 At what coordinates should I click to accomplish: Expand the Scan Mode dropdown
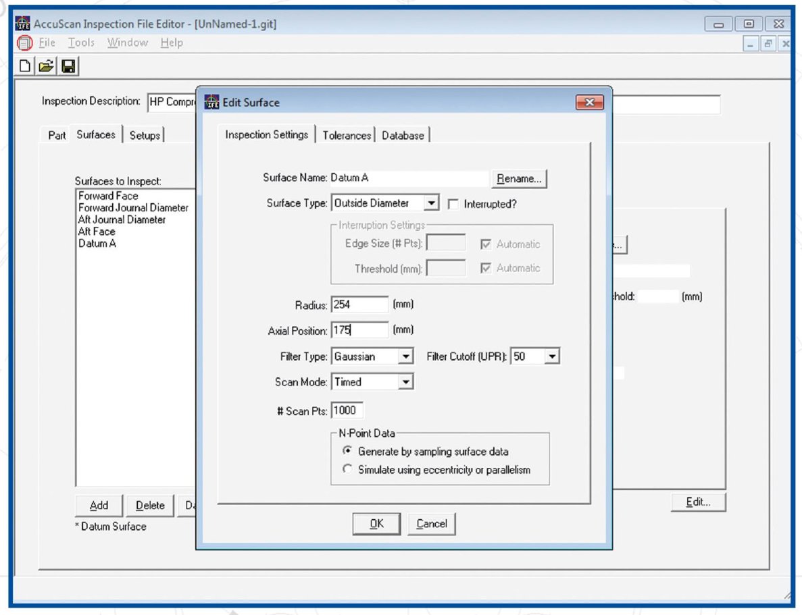tap(405, 382)
